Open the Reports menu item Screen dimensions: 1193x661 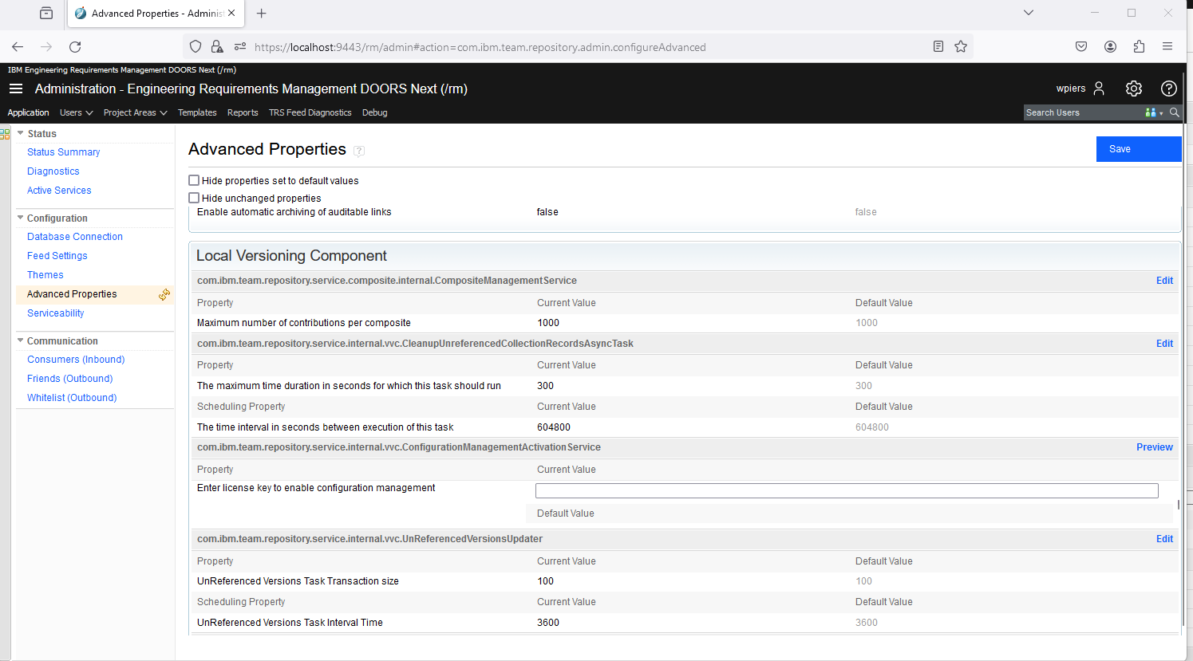click(x=243, y=113)
